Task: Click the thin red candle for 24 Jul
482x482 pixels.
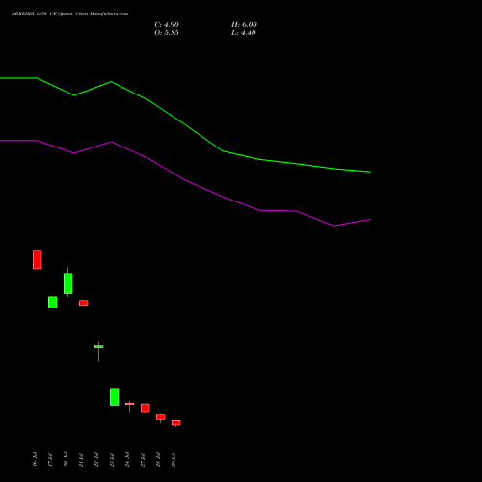Action: [130, 404]
